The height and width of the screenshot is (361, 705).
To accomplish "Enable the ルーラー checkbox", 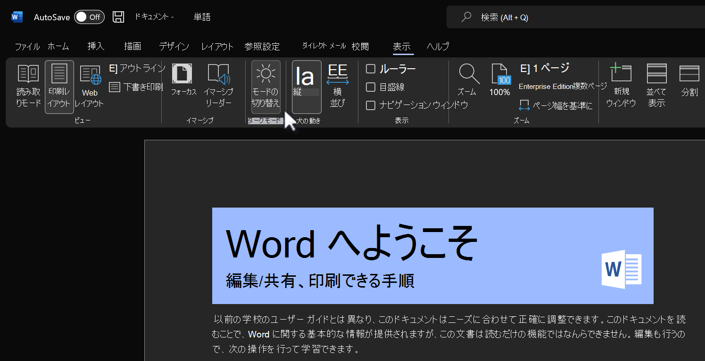I will [371, 69].
